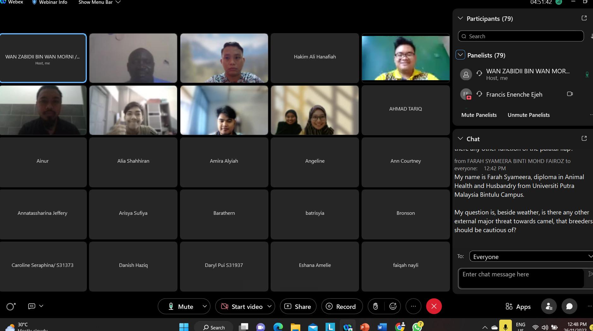The image size is (593, 331).
Task: Select the Hakim Ali Hanafiah video tile
Action: coord(315,58)
